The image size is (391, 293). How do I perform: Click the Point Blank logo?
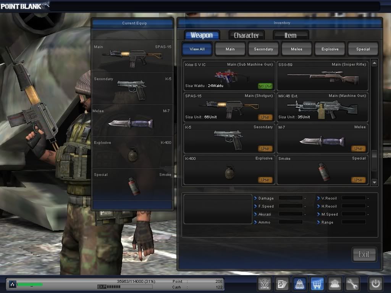coord(24,6)
